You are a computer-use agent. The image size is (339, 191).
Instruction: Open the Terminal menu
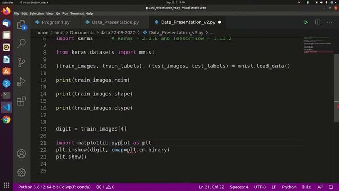[77, 13]
